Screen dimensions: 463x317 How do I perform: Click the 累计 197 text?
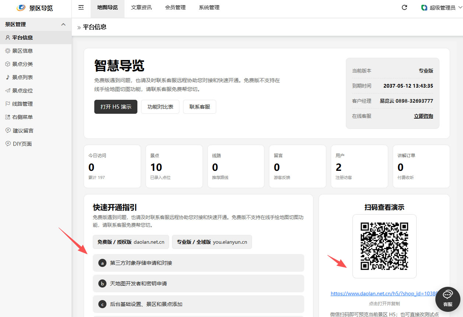[x=97, y=177]
